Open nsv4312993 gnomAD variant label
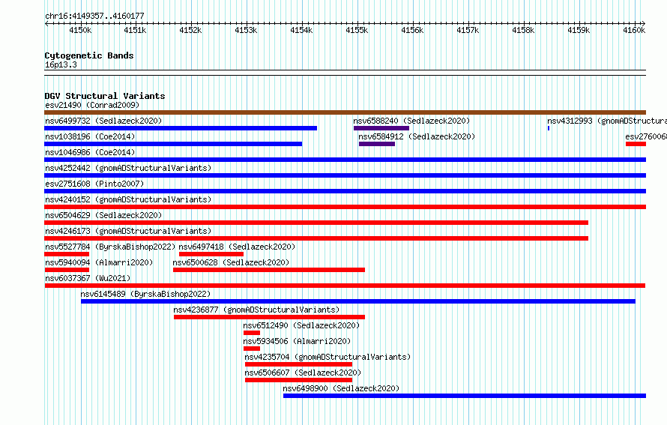Screen dimensions: 667x425 pyautogui.click(x=607, y=121)
